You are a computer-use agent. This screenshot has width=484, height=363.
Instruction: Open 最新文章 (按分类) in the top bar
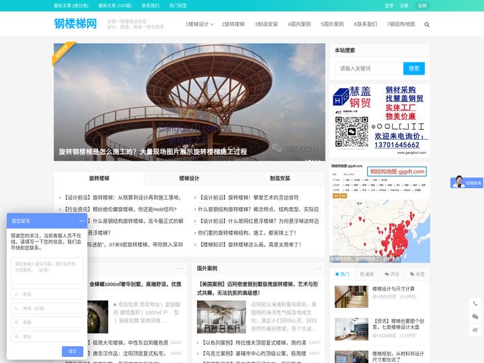pyautogui.click(x=71, y=5)
